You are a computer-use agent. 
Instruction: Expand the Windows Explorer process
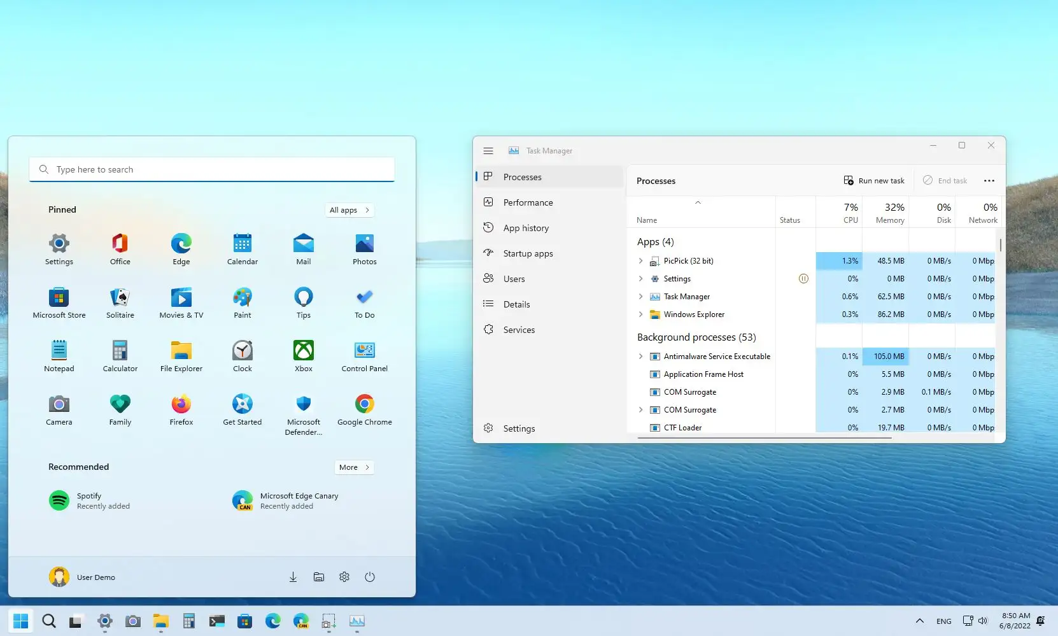pyautogui.click(x=641, y=314)
